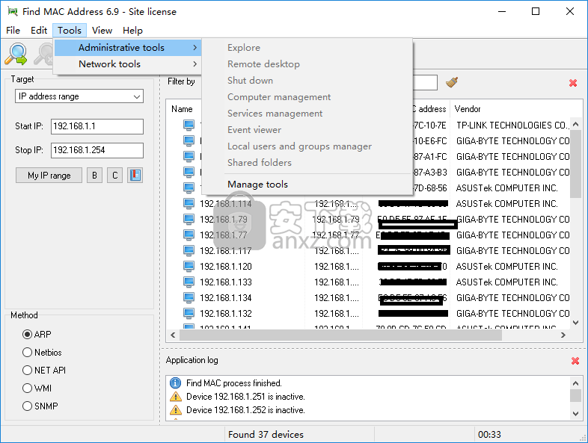Open View menu
588x443 pixels.
(102, 31)
